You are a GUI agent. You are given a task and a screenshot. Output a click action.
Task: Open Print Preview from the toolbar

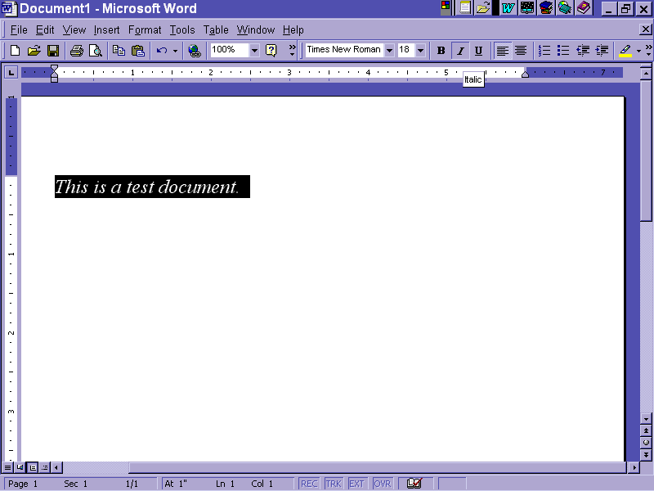click(96, 51)
